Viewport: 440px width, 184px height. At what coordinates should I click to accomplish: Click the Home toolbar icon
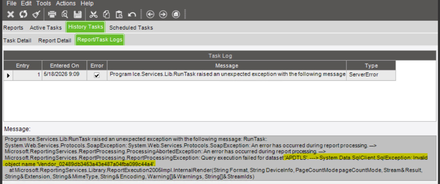click(x=176, y=14)
